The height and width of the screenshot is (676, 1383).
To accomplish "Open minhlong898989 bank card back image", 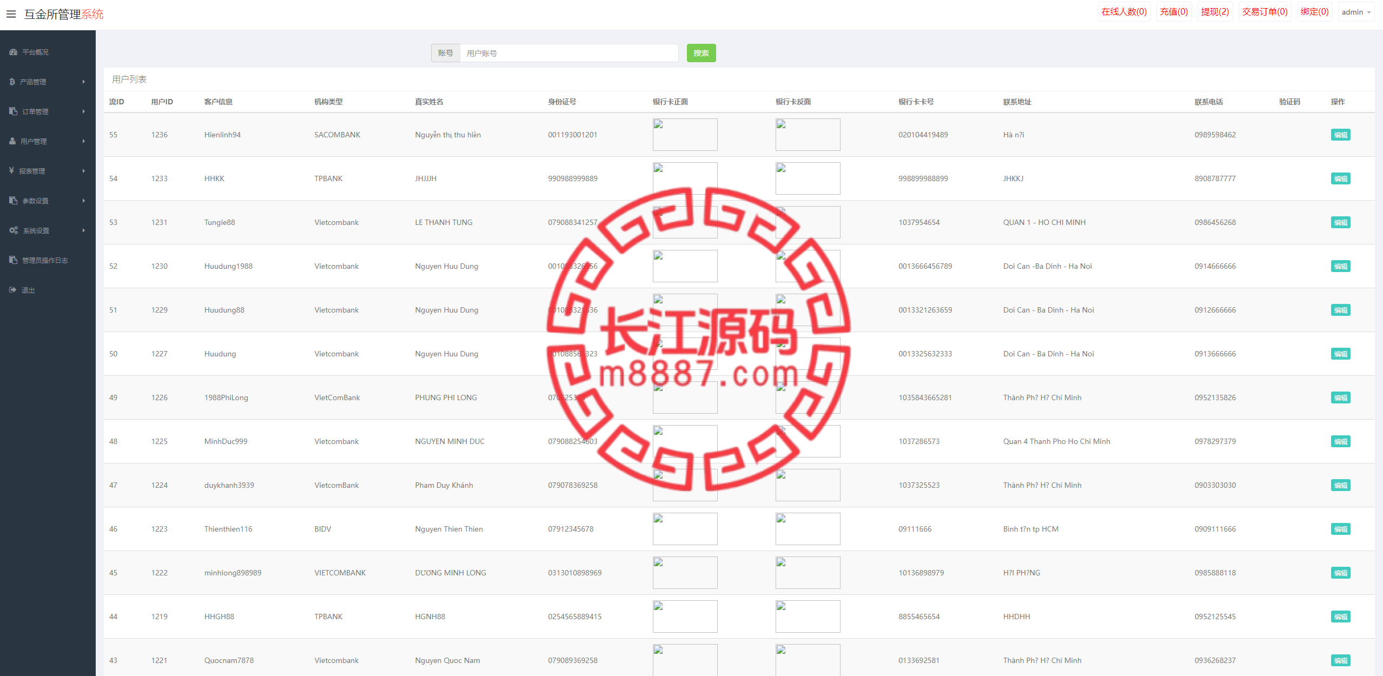I will (808, 573).
